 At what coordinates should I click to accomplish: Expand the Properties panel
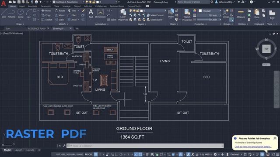[x=200, y=24]
